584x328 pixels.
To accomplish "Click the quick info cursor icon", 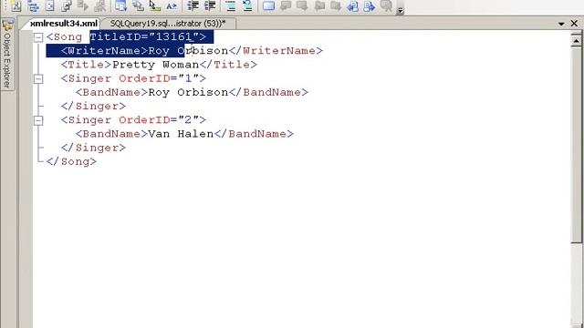I will pyautogui.click(x=154, y=5).
